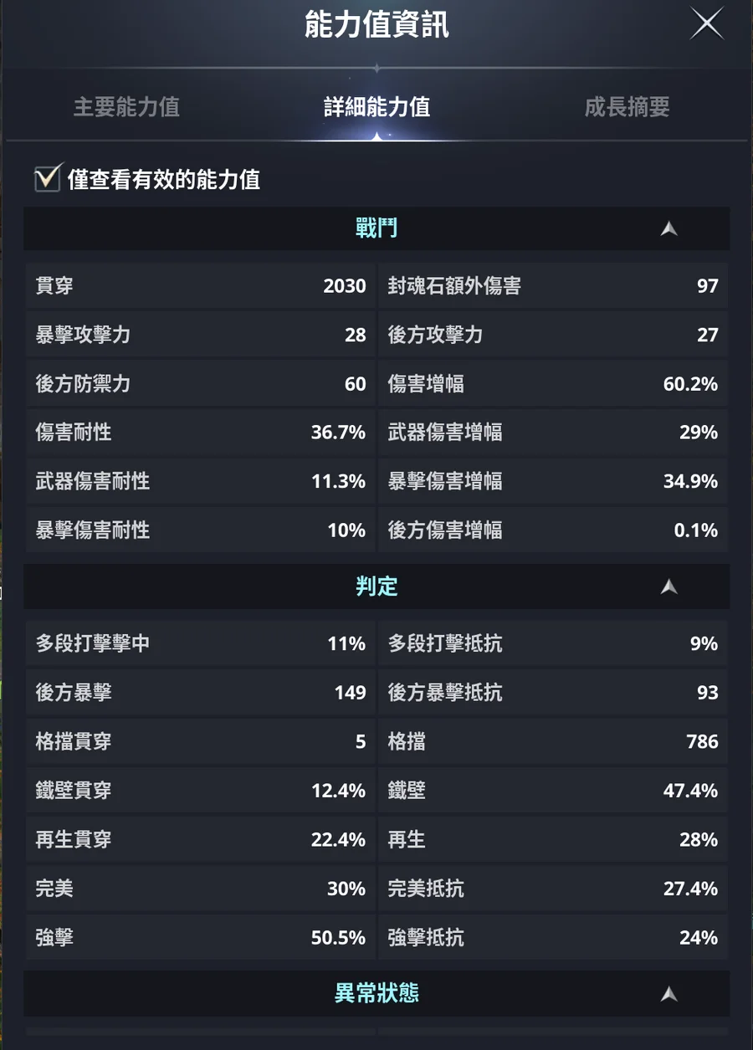Click the 格擋 stat entry
Image resolution: width=753 pixels, height=1050 pixels.
click(x=553, y=741)
